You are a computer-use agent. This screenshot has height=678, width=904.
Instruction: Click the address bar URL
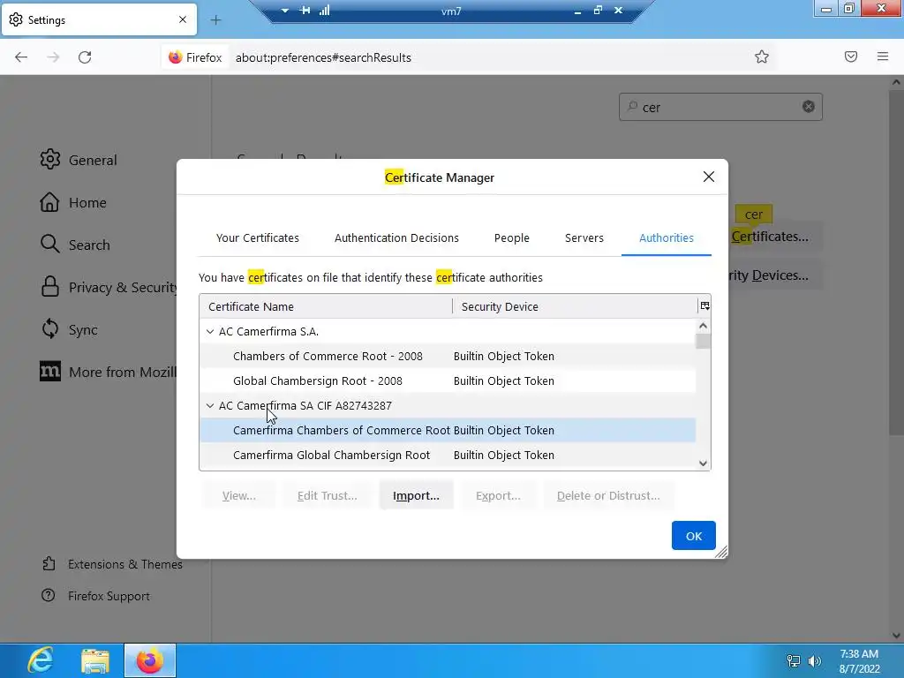[x=323, y=57]
